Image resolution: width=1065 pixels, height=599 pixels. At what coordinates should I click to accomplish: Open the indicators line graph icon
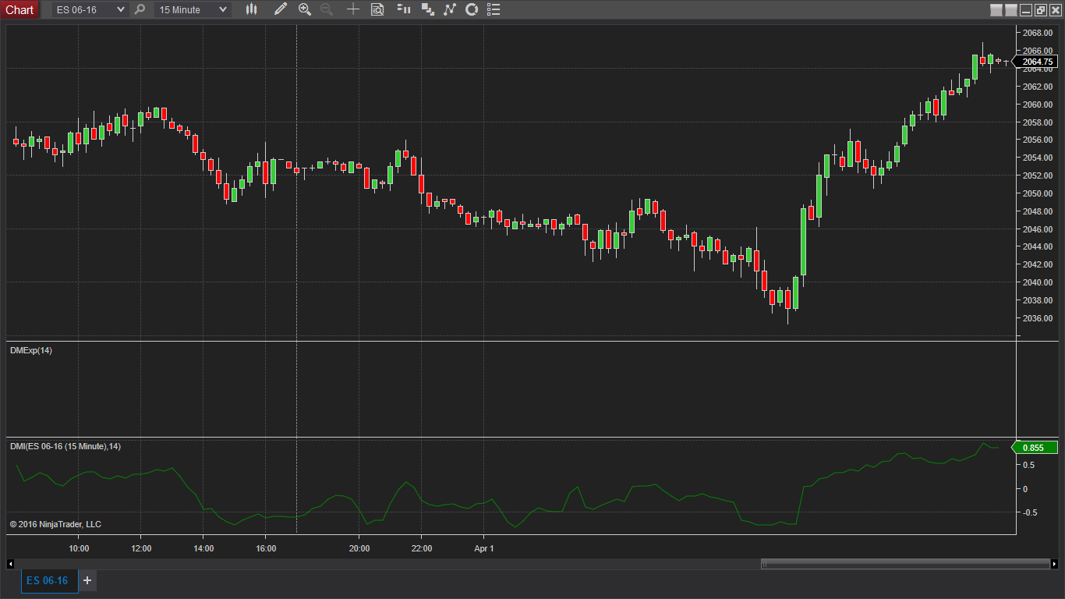[450, 9]
